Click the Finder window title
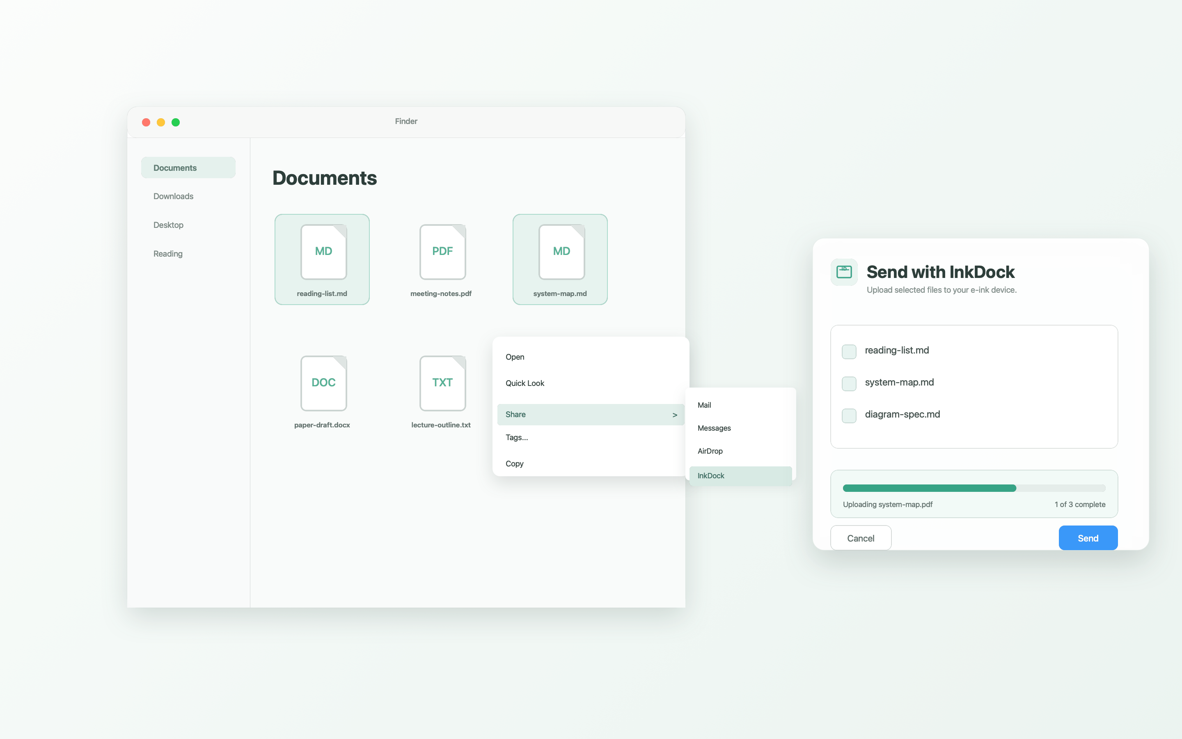Image resolution: width=1182 pixels, height=739 pixels. click(x=406, y=121)
